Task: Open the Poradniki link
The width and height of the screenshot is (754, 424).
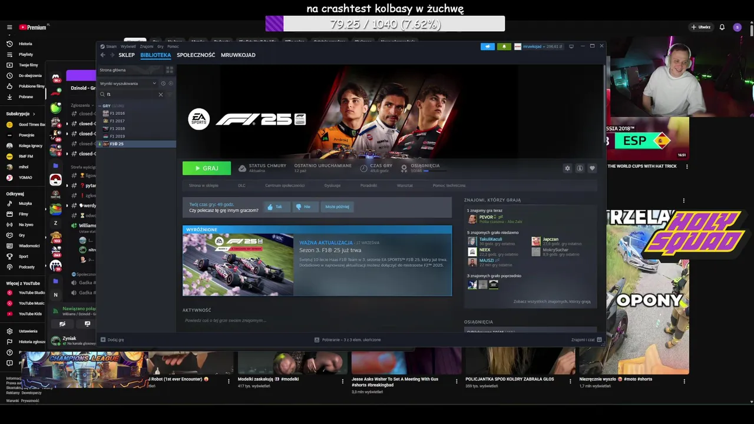Action: pos(369,185)
